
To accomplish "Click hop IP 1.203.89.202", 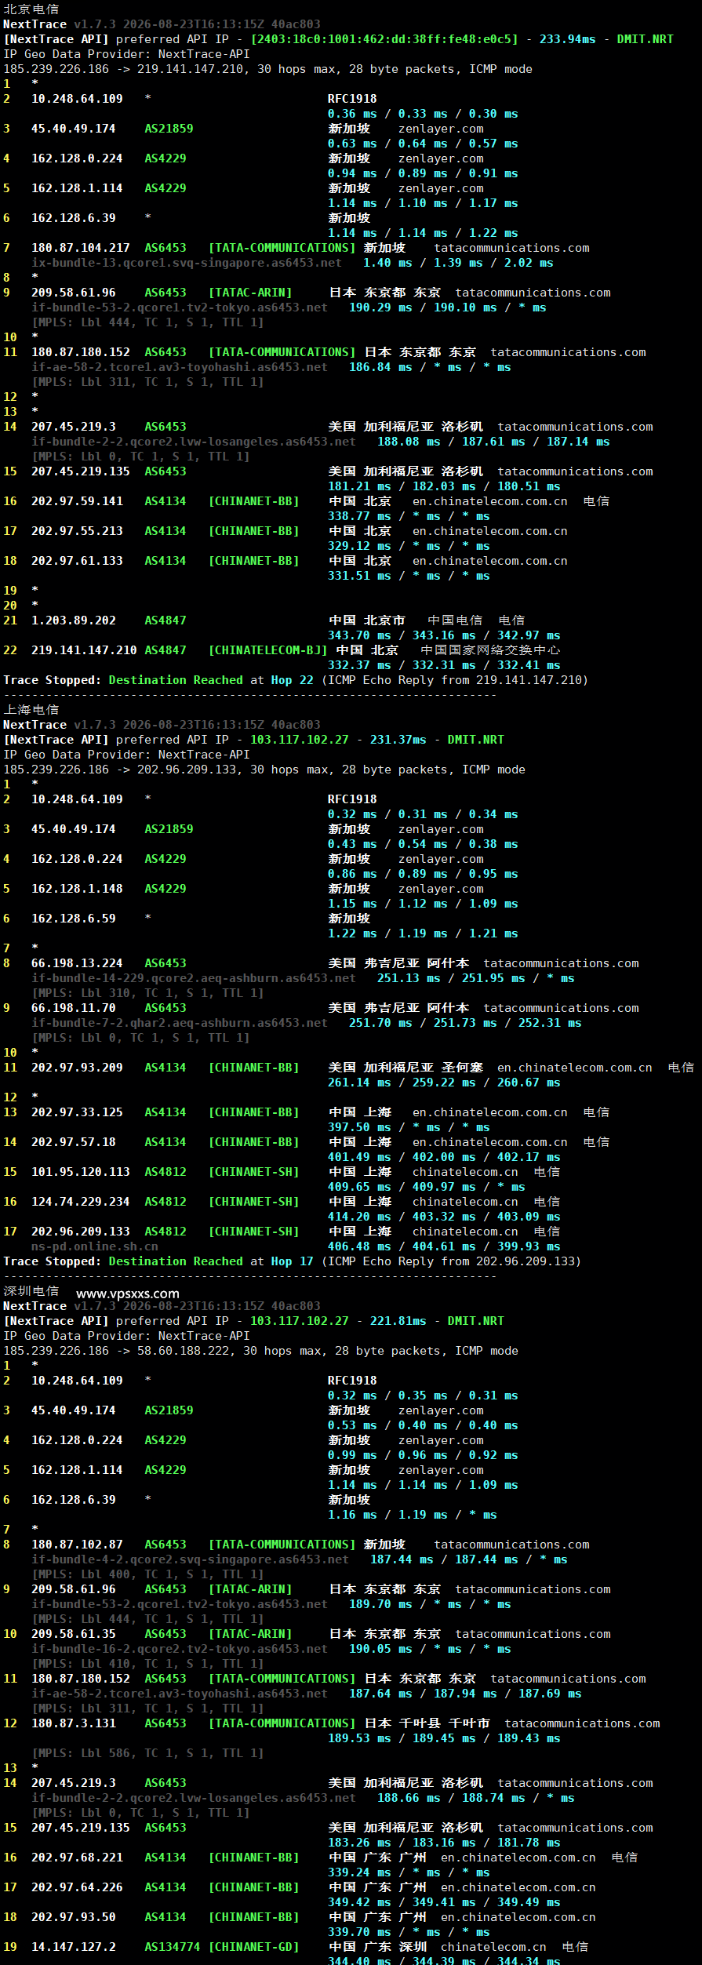I will [x=74, y=620].
